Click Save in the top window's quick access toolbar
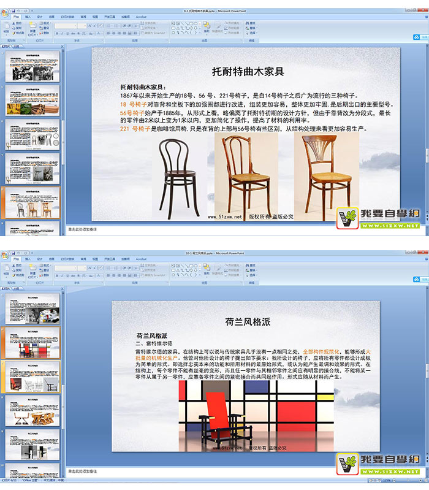 [x=13, y=11]
